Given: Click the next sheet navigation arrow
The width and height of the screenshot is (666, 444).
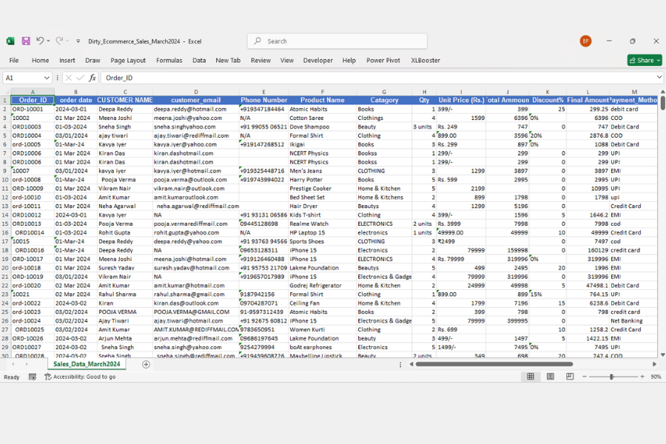Looking at the screenshot, I should 27,364.
